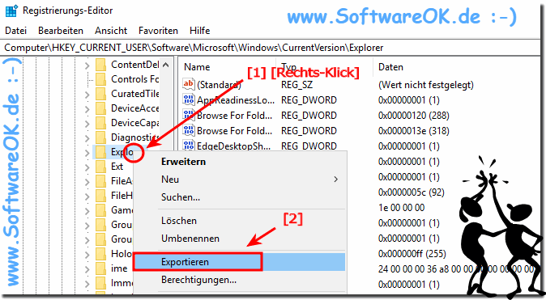Click the Registrierungs-Editor app icon

click(x=11, y=11)
